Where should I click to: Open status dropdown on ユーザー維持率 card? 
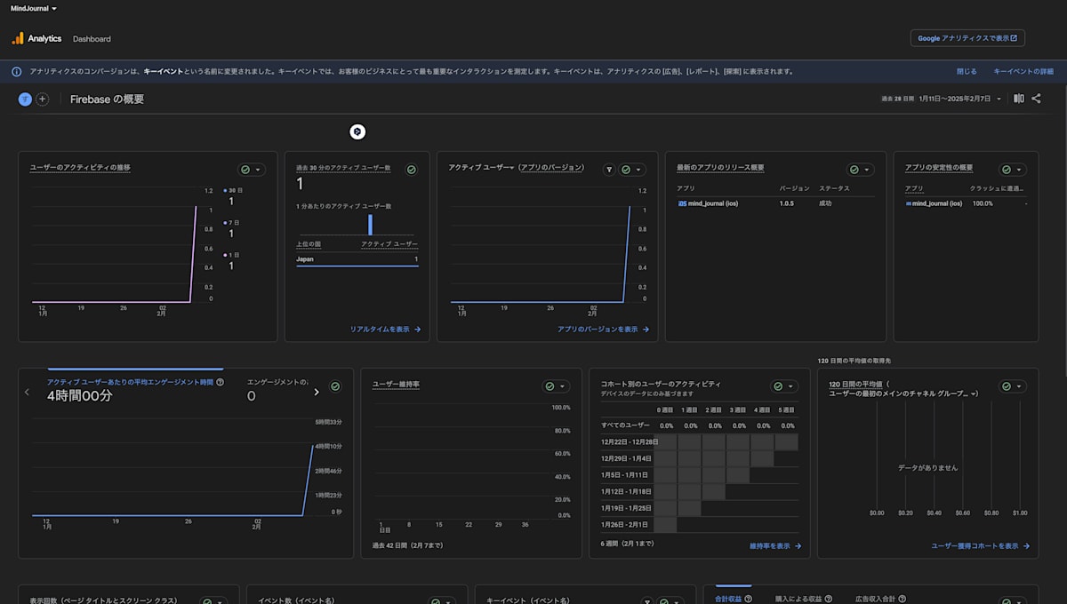click(x=556, y=386)
